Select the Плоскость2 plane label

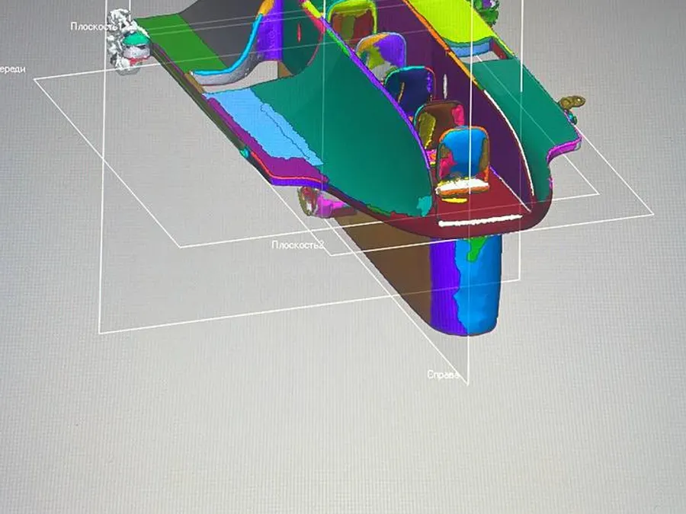[298, 244]
